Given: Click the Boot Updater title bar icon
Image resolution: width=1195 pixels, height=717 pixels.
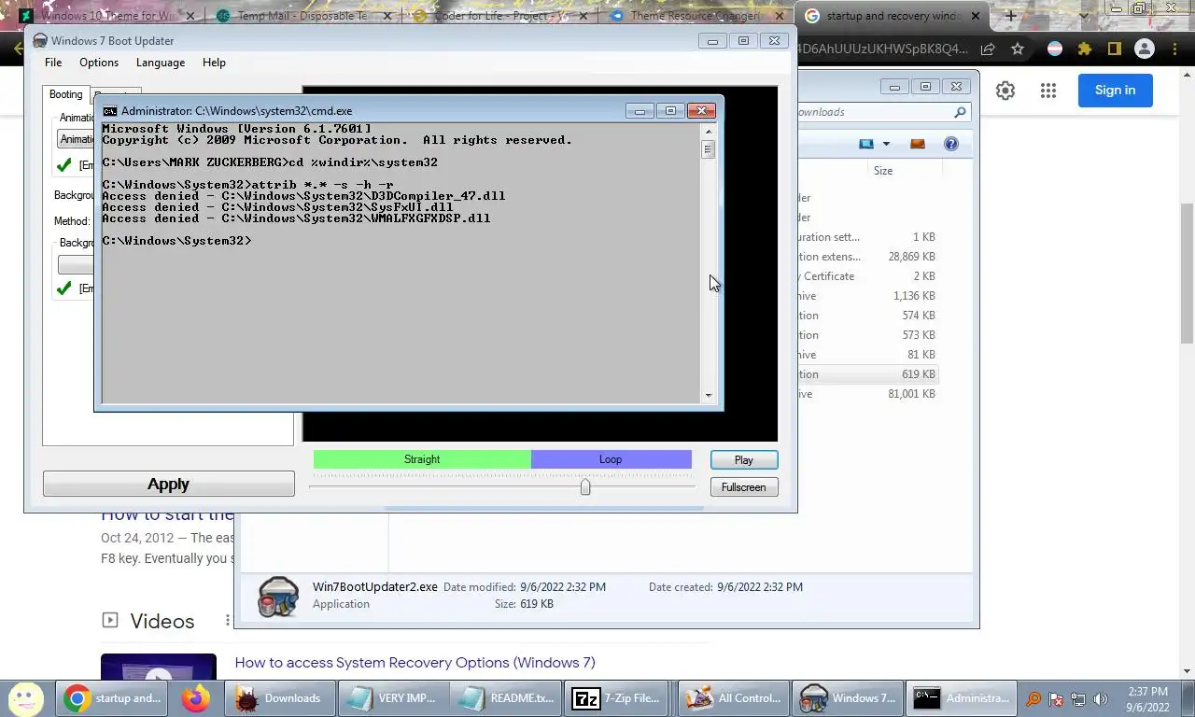Looking at the screenshot, I should coord(40,41).
